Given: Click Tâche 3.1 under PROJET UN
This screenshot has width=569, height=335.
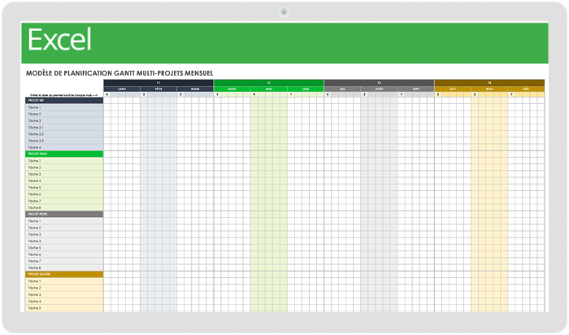Looking at the screenshot, I should pyautogui.click(x=64, y=128).
